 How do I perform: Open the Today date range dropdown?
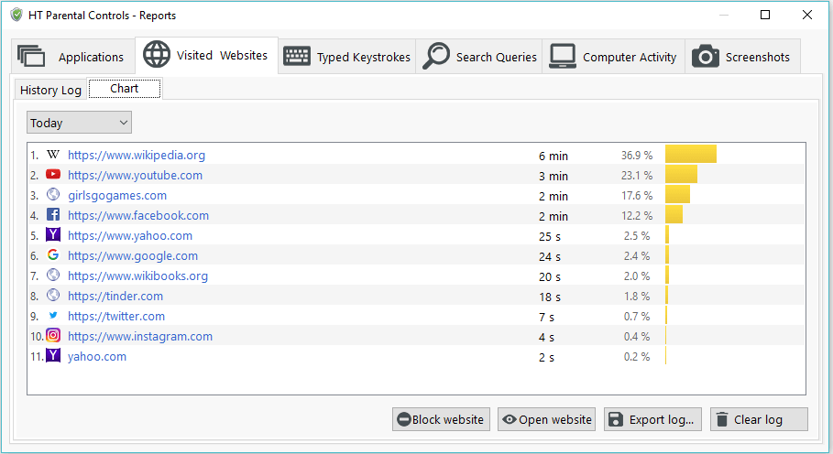coord(79,123)
